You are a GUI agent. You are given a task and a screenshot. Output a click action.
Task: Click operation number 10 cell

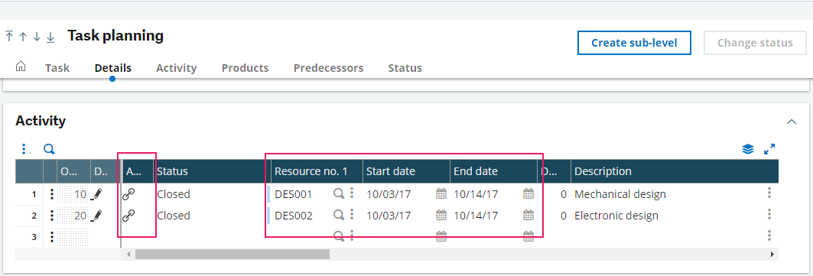73,194
